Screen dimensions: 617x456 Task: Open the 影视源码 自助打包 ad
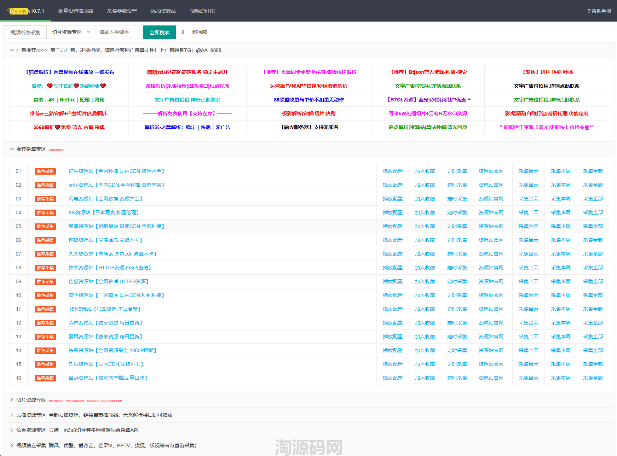[x=547, y=113]
